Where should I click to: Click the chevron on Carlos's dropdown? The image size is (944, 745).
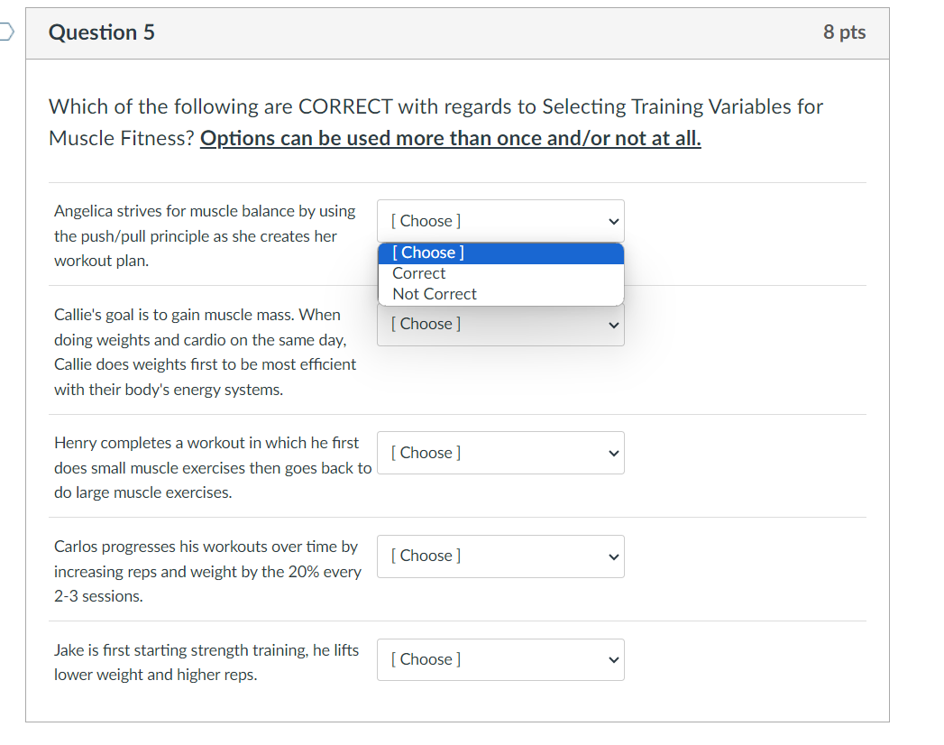click(613, 556)
